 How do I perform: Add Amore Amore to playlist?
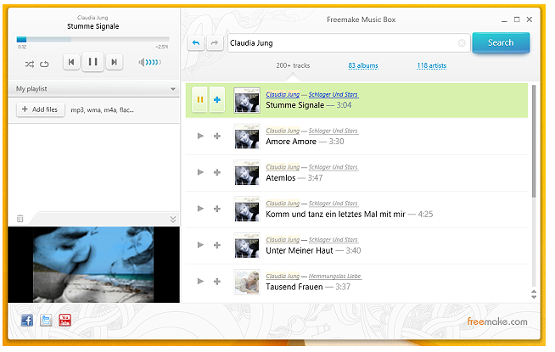(217, 137)
